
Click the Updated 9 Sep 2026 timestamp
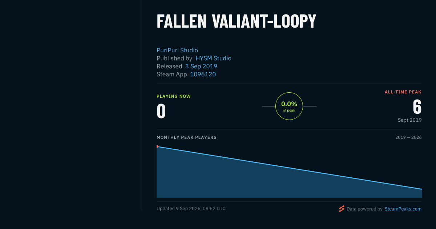tap(191, 209)
